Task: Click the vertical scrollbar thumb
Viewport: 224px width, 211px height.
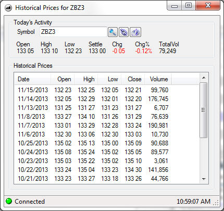Action: (x=203, y=110)
